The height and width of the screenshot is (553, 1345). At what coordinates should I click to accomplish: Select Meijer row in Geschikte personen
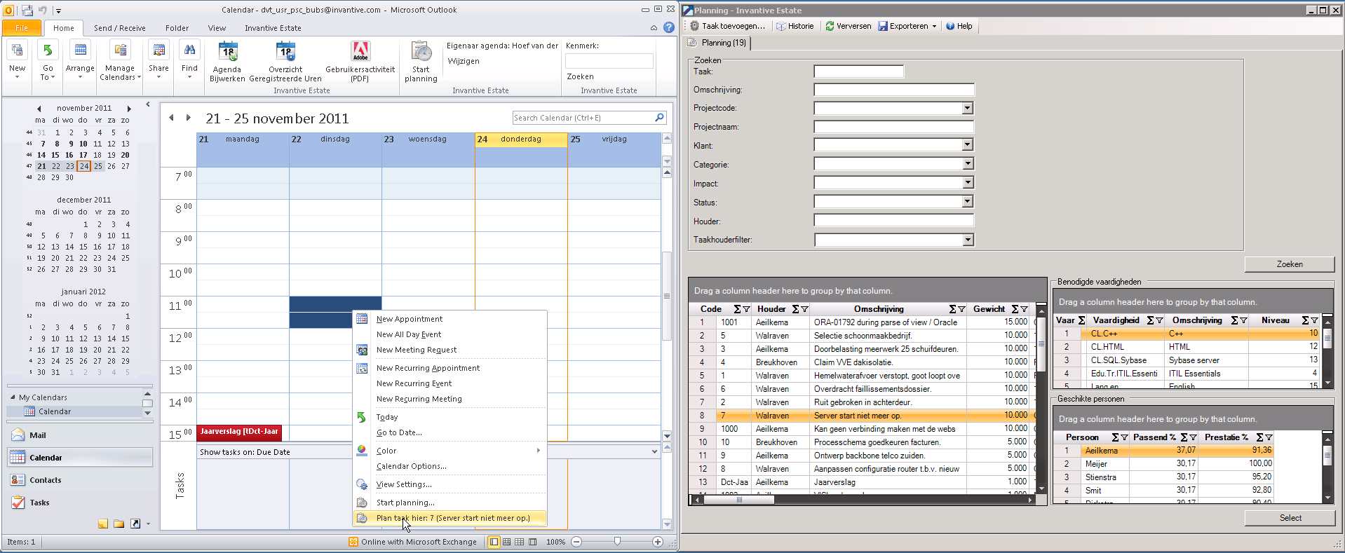pyautogui.click(x=1163, y=464)
